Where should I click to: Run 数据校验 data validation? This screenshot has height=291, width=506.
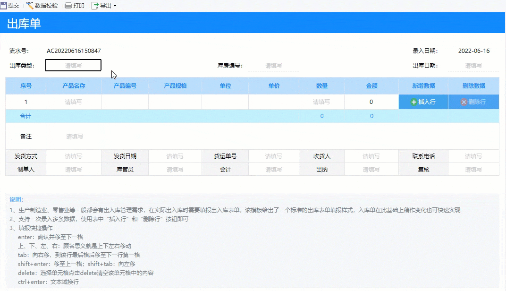42,6
